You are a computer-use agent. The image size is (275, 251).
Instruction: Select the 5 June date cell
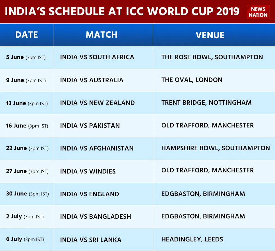pyautogui.click(x=27, y=57)
